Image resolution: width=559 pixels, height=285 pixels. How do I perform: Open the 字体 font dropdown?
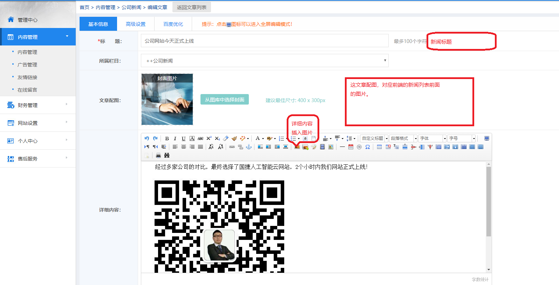(x=432, y=138)
